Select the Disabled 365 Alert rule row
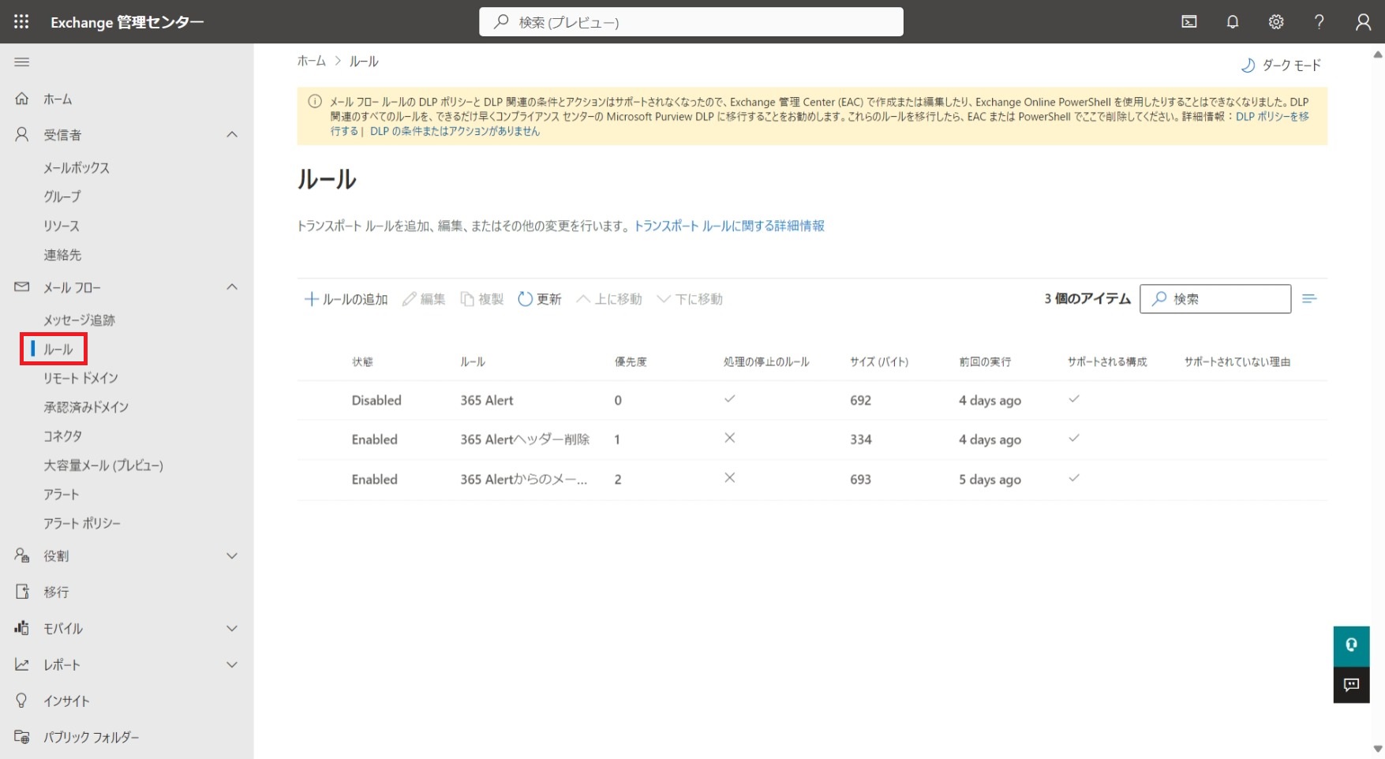The width and height of the screenshot is (1385, 759). click(x=486, y=401)
